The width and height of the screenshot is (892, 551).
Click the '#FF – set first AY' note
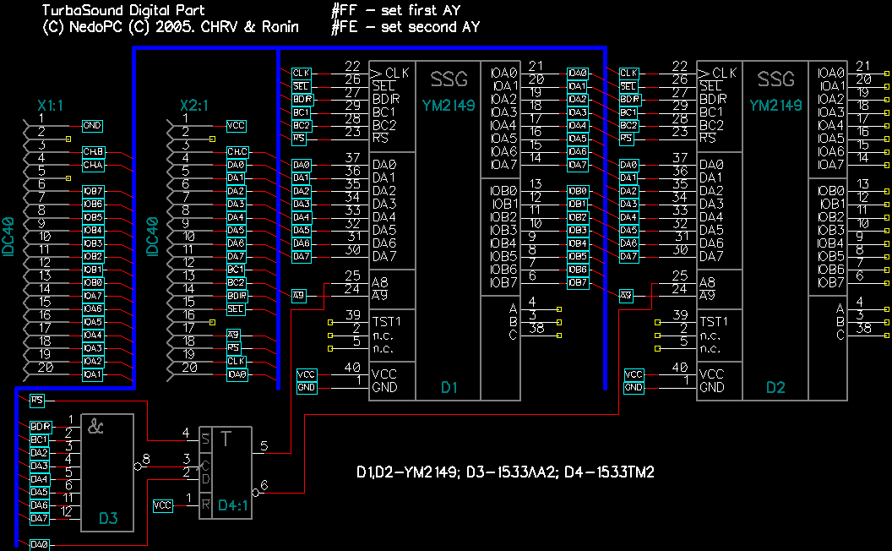[396, 10]
